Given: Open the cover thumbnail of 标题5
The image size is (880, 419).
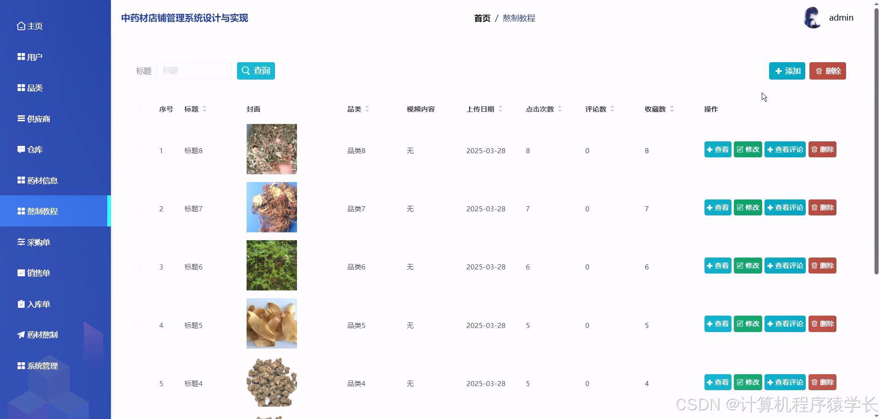Looking at the screenshot, I should (271, 323).
